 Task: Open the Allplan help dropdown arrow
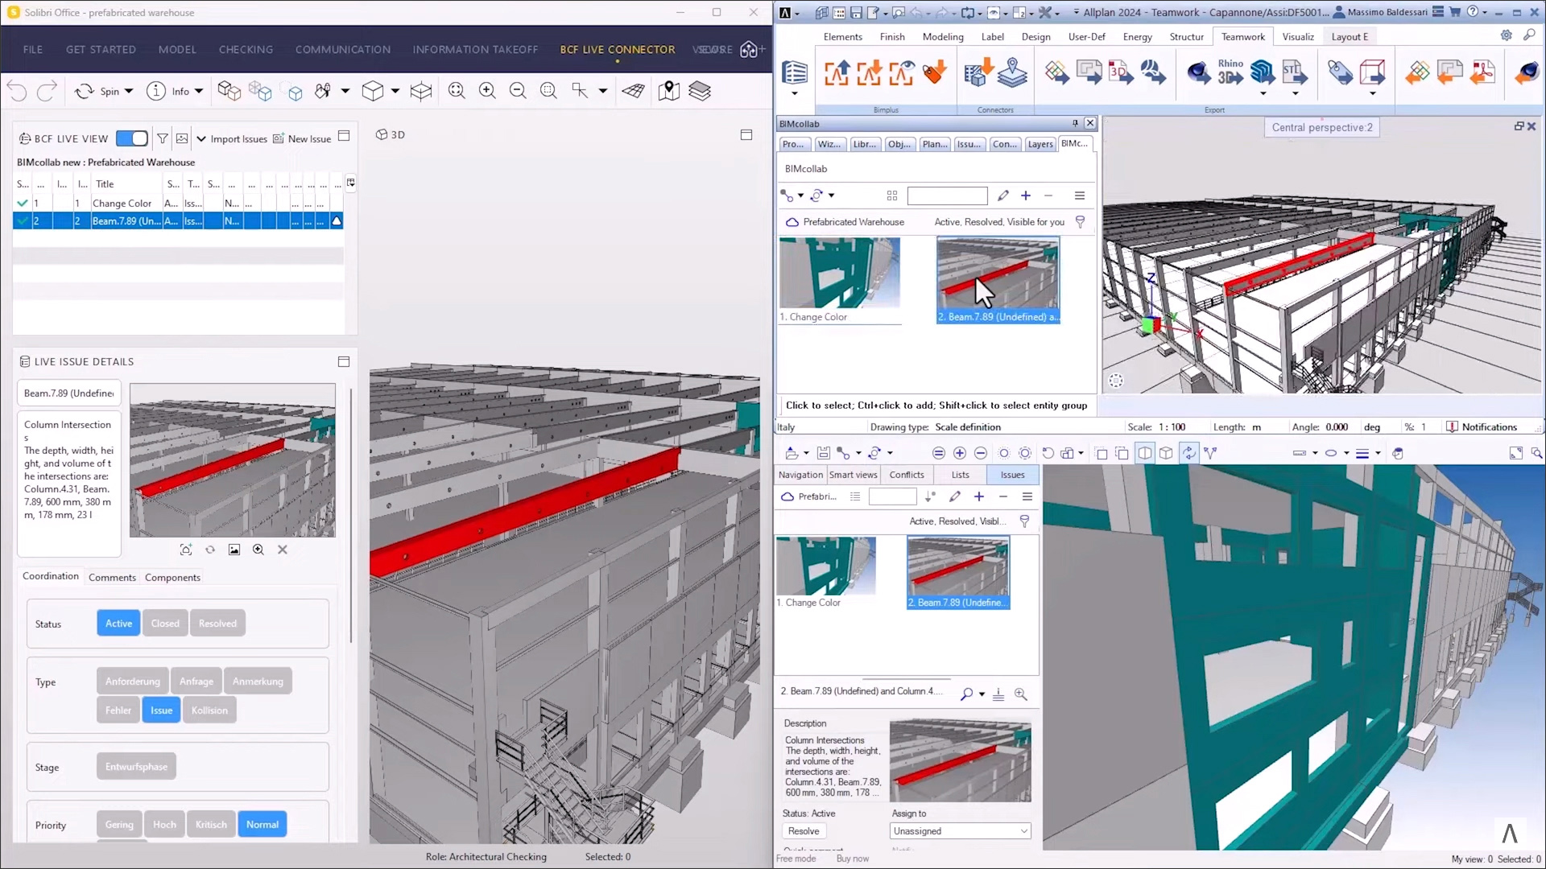[1485, 13]
